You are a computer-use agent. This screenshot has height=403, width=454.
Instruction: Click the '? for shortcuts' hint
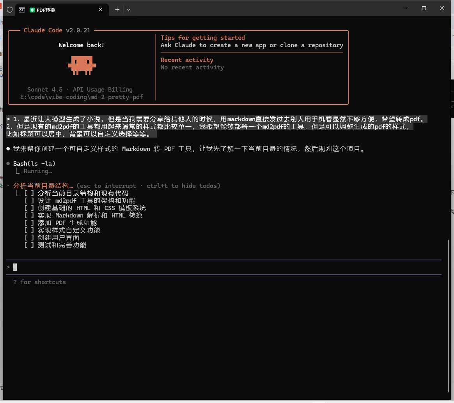[39, 282]
